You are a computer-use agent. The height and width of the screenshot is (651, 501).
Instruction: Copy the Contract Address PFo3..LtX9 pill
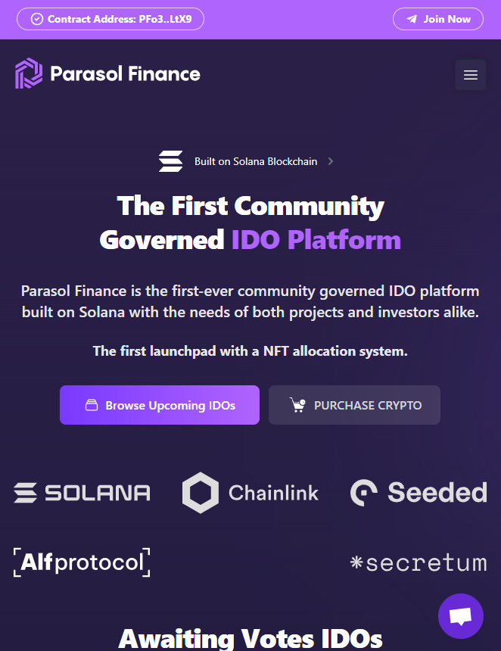[x=110, y=19]
